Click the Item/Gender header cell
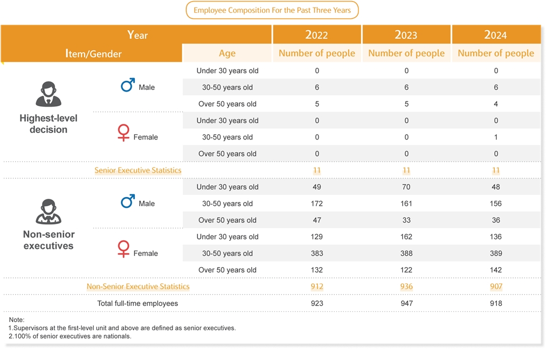Viewport: 546px width, 349px height. [x=93, y=53]
